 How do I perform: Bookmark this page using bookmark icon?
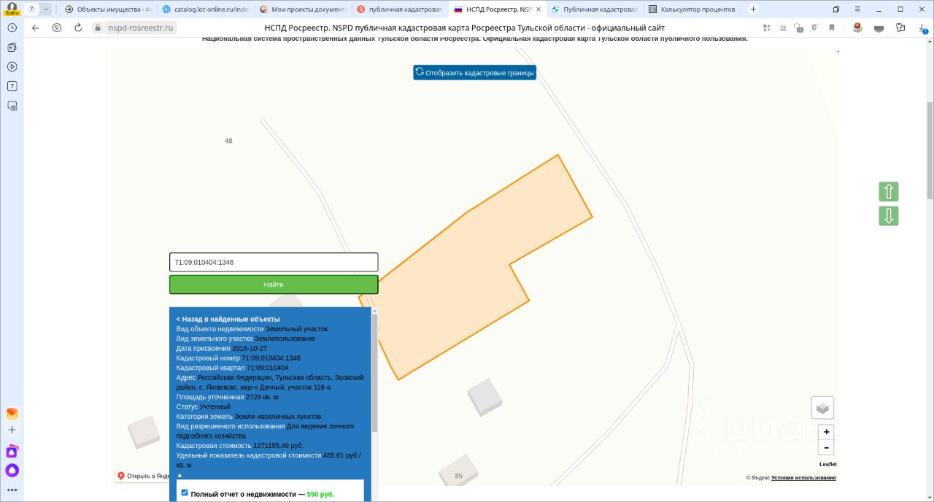(832, 28)
